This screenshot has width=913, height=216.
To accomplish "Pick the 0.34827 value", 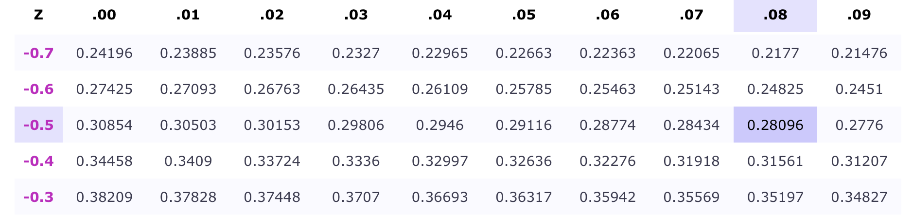I will (x=859, y=197).
